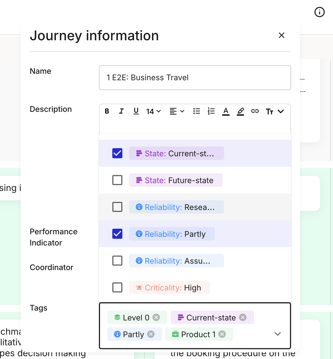The width and height of the screenshot is (333, 359).
Task: Select the Criticality: High tag chip
Action: 170,287
